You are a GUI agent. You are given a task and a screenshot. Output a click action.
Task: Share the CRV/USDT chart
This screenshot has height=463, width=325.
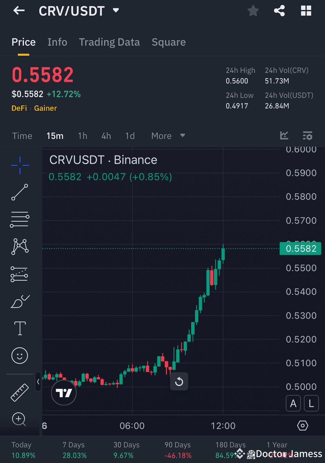(x=279, y=11)
